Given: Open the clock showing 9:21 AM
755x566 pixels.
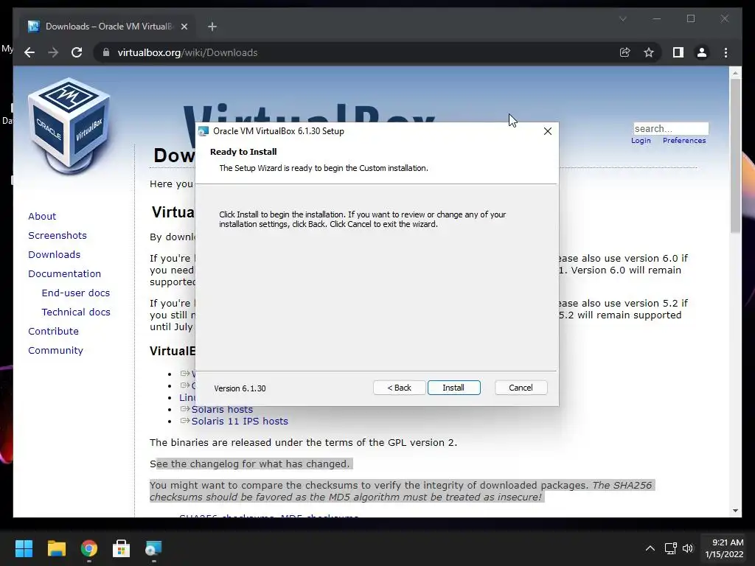Looking at the screenshot, I should [724, 548].
